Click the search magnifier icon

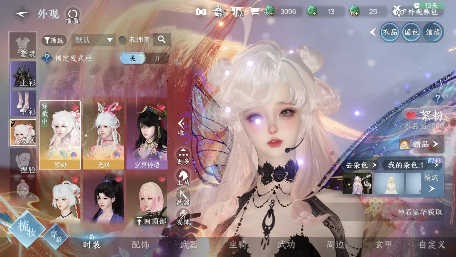(x=162, y=40)
